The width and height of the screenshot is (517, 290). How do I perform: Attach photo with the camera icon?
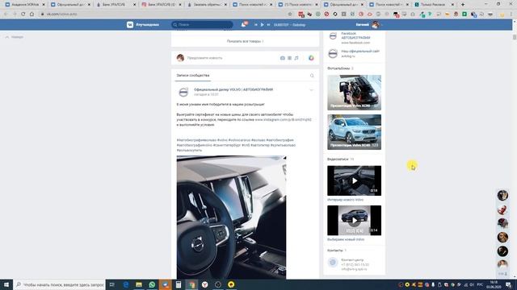[x=283, y=58]
